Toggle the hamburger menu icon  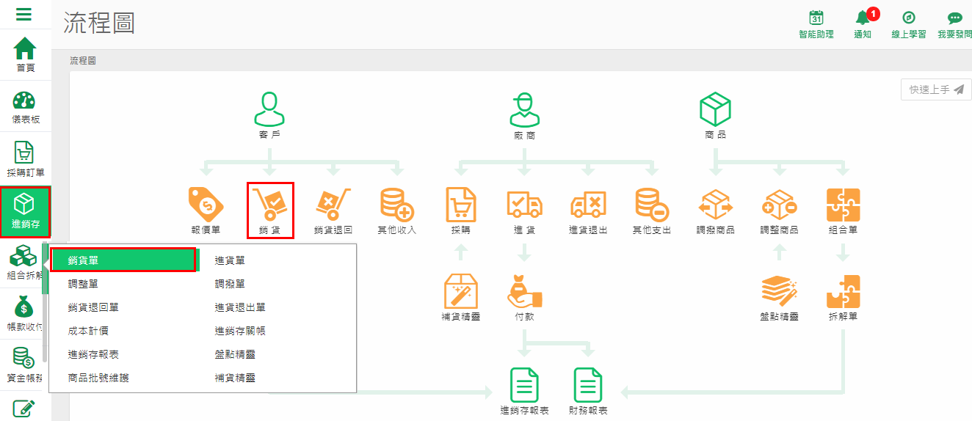click(24, 14)
